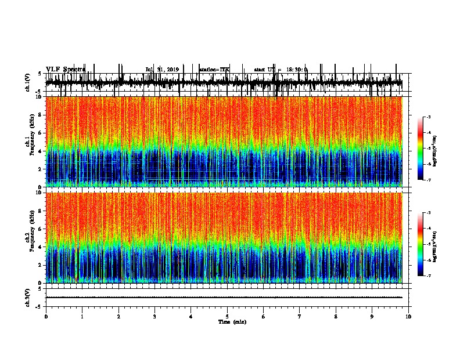Image resolution: width=460 pixels, height=355 pixels.
Task: Click time axis tick label "7"
Action: [x=300, y=317]
